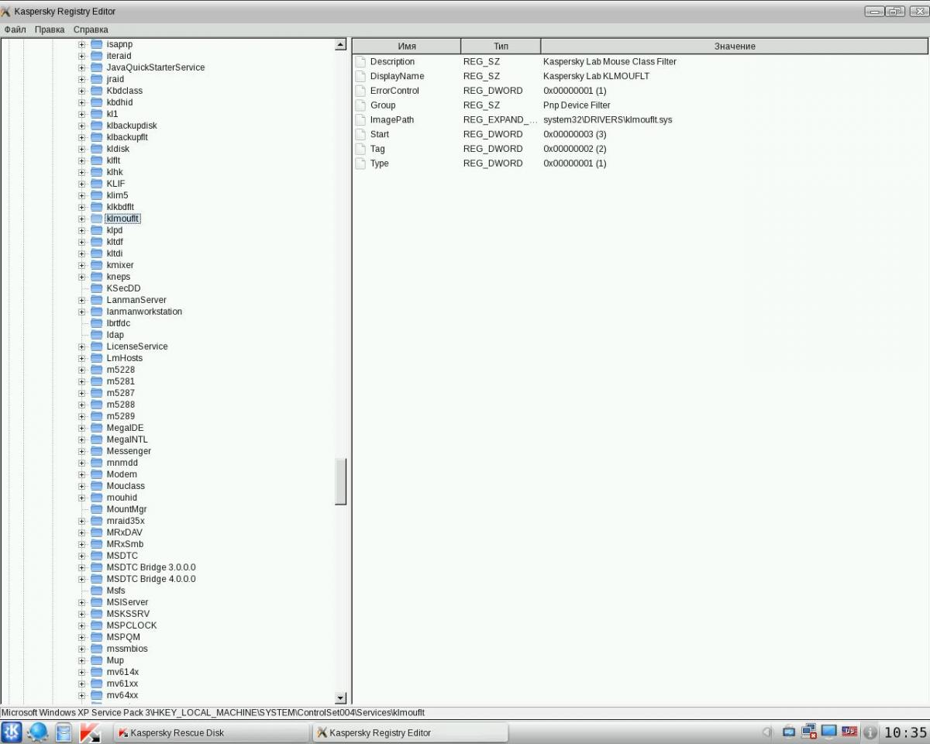The height and width of the screenshot is (744, 930).
Task: Click the folder icon of kbdhid
Action: point(96,102)
